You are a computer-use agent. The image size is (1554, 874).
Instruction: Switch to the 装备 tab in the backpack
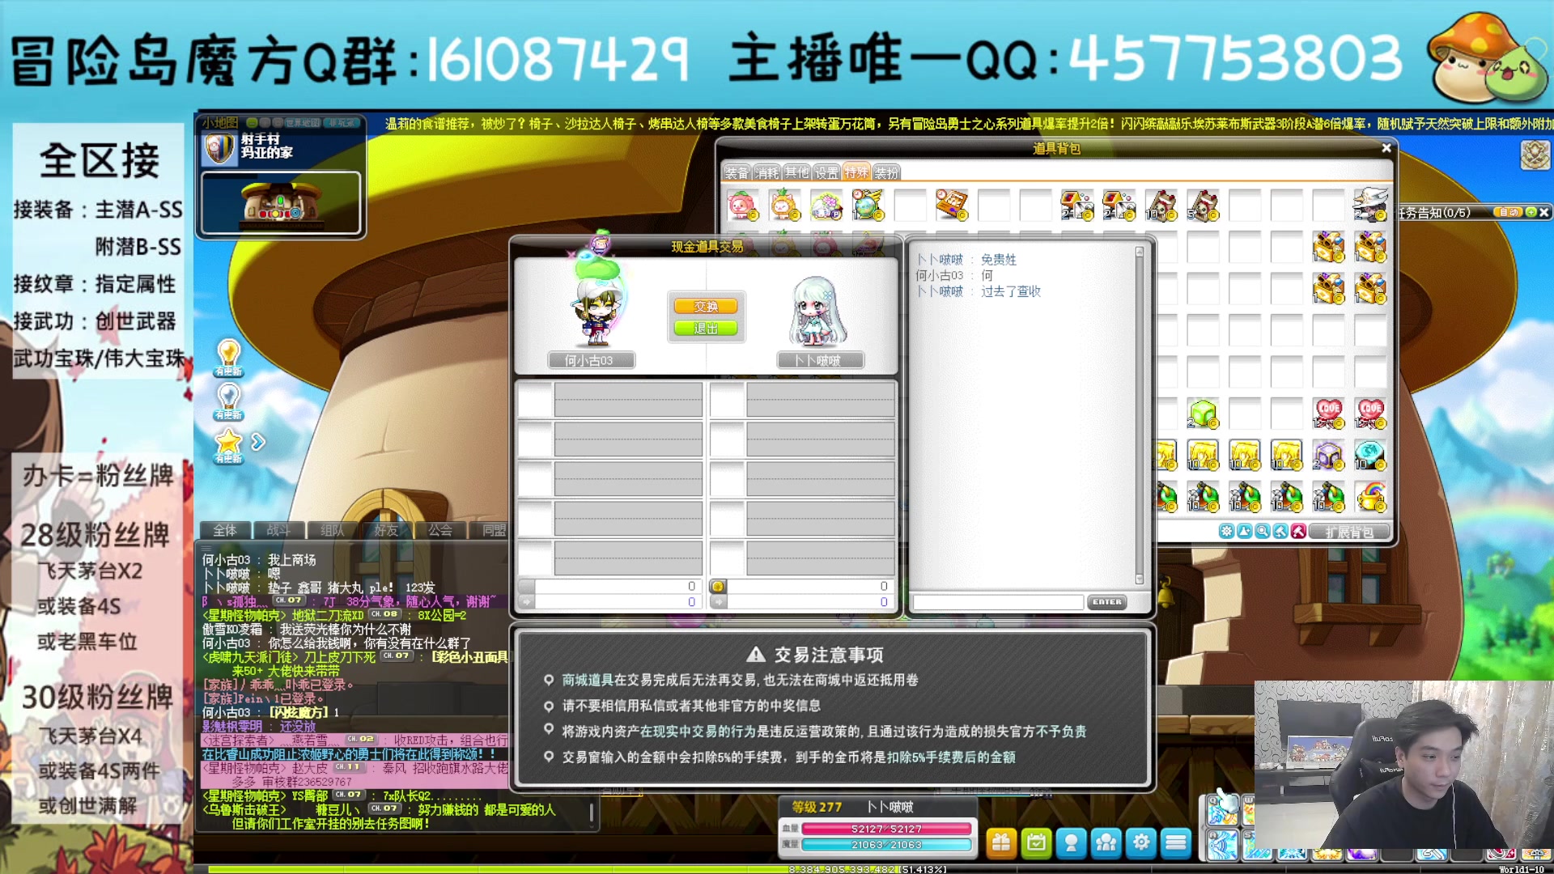pyautogui.click(x=737, y=172)
